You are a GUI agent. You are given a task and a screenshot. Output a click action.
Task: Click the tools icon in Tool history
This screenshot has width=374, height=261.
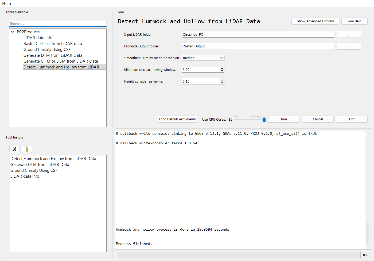point(14,149)
